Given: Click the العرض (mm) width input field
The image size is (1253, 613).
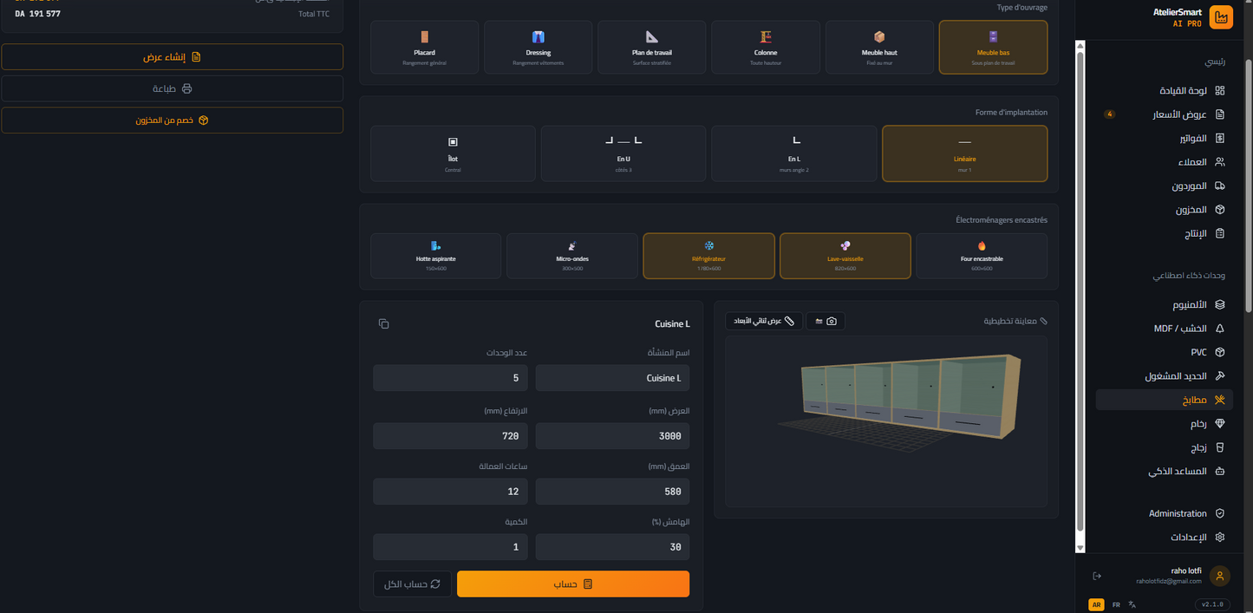Looking at the screenshot, I should coord(612,436).
